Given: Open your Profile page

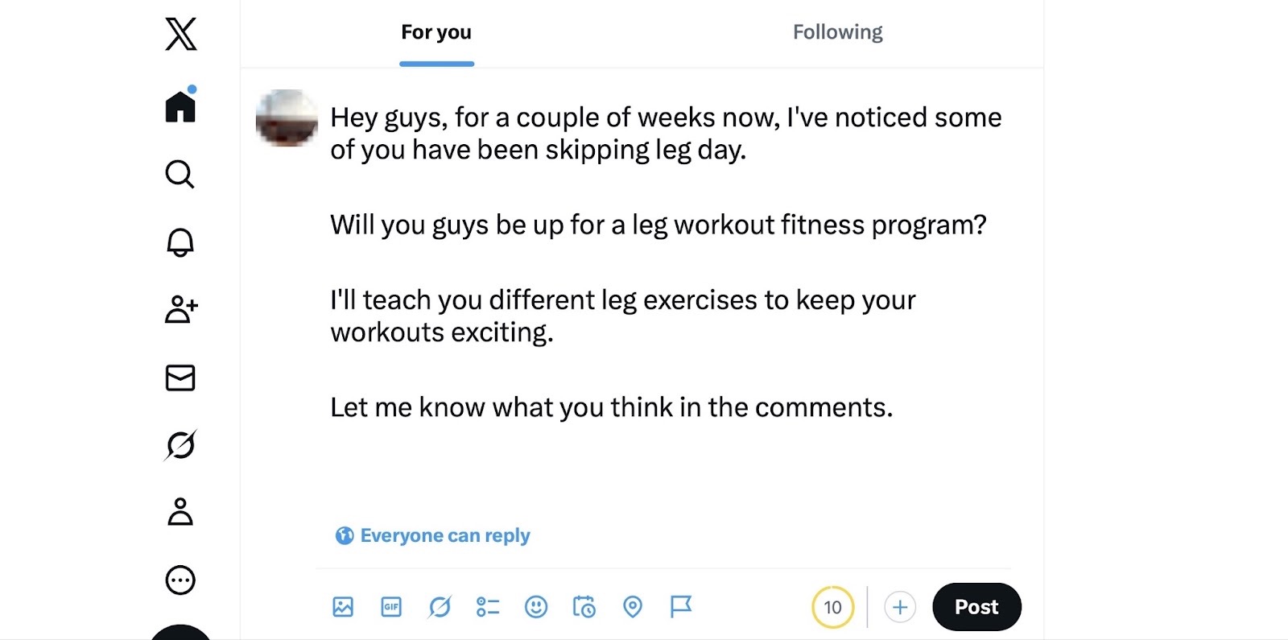Looking at the screenshot, I should pos(180,513).
